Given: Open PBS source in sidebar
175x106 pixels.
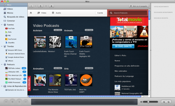Looking at the screenshot, I should click(14, 35).
